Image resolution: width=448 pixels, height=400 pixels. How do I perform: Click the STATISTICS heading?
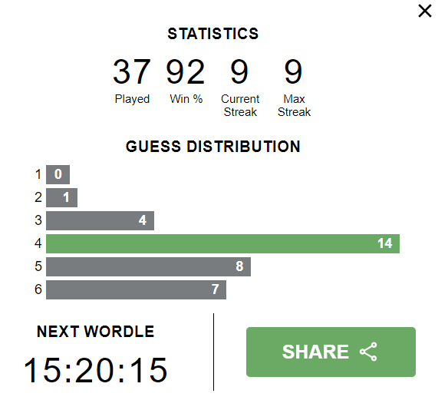coord(212,34)
